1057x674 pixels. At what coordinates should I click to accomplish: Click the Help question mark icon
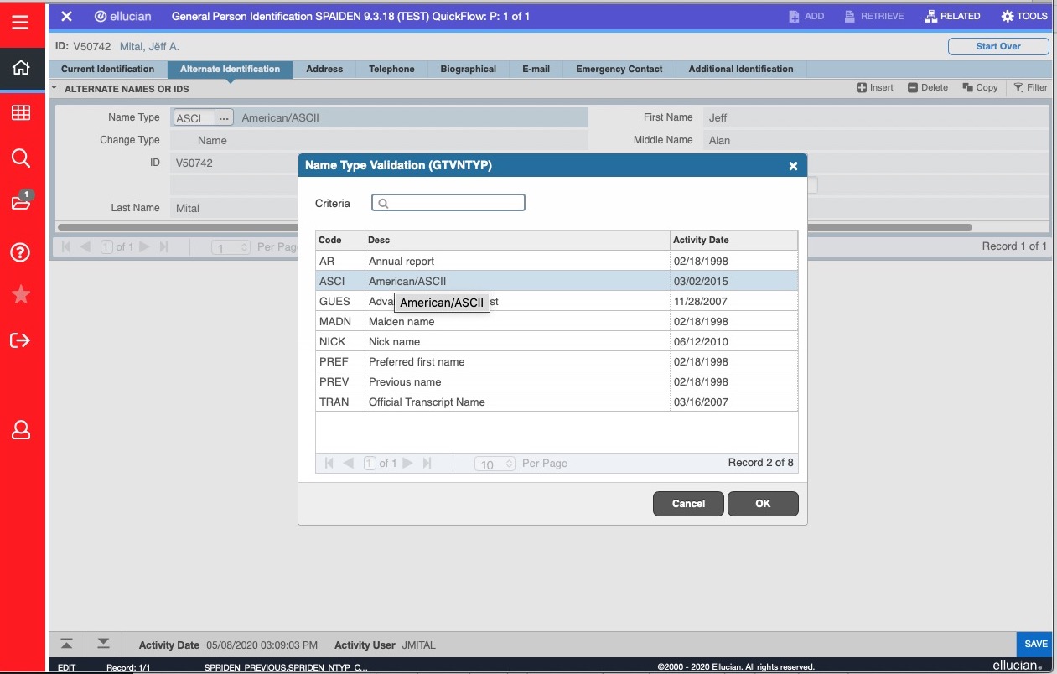click(21, 252)
